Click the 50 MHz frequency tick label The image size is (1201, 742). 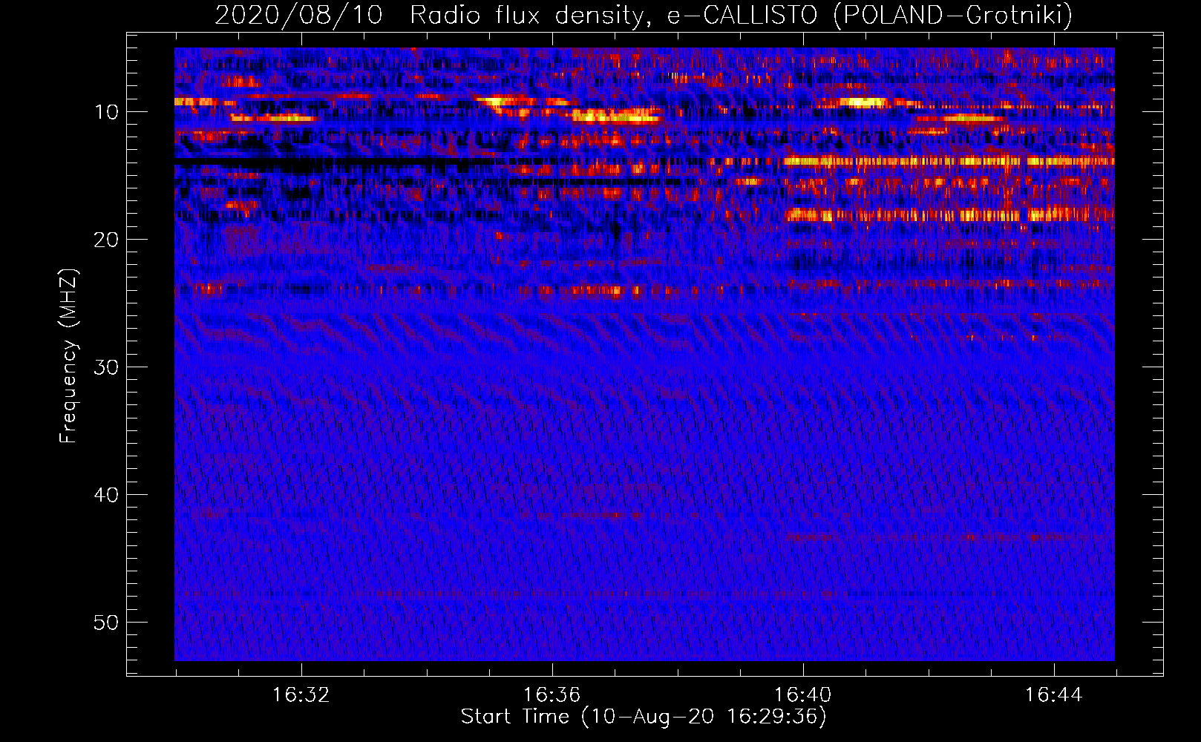click(x=107, y=623)
